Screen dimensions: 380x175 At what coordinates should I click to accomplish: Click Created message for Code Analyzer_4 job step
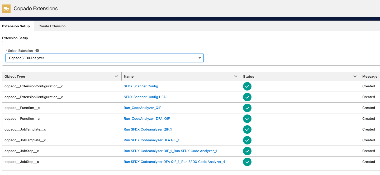[x=369, y=162]
